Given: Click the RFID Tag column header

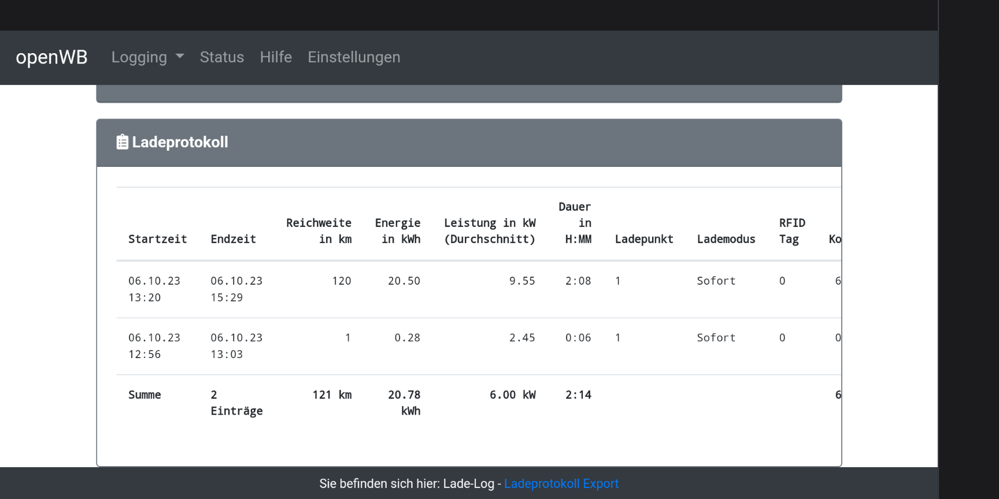Looking at the screenshot, I should 791,231.
